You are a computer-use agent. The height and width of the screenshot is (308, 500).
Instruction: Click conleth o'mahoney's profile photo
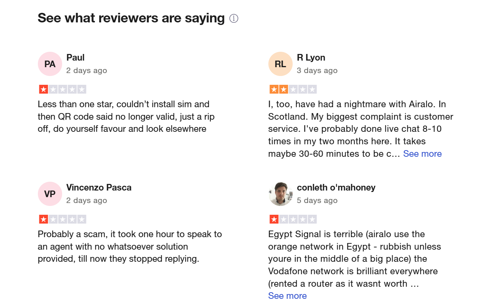pos(281,194)
